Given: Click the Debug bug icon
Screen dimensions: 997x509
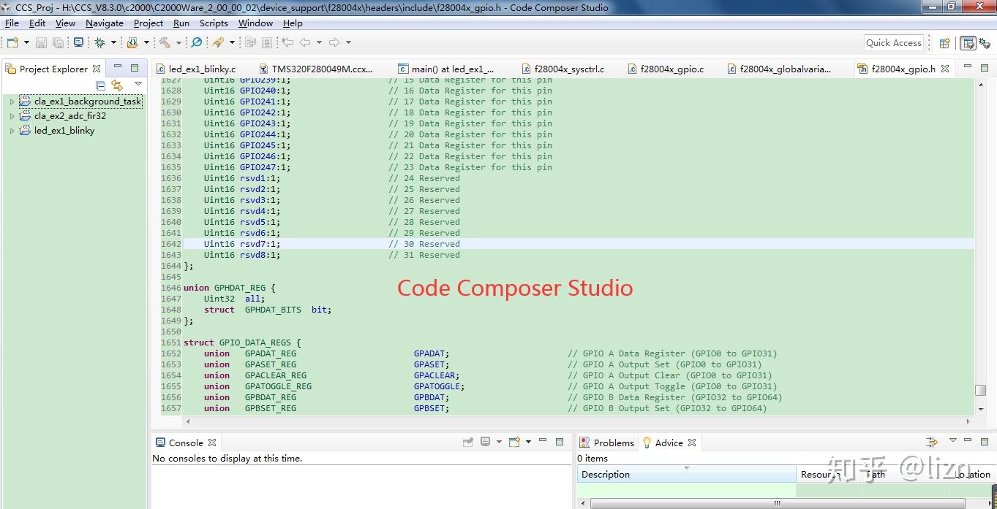Looking at the screenshot, I should (x=100, y=42).
